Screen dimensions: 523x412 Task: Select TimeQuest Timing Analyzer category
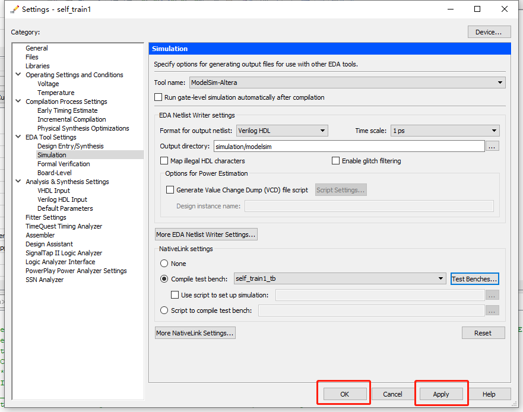tap(64, 226)
